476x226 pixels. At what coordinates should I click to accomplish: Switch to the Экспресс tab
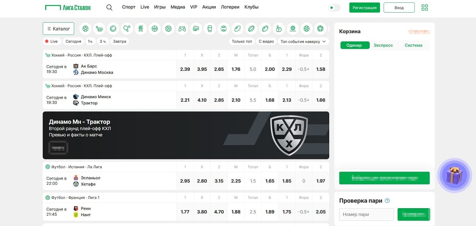click(383, 45)
